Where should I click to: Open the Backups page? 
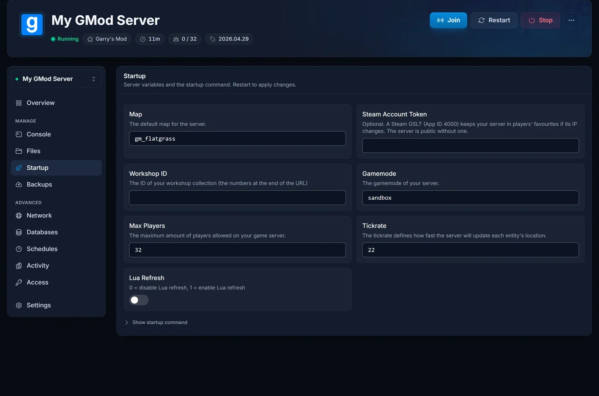pyautogui.click(x=56, y=184)
